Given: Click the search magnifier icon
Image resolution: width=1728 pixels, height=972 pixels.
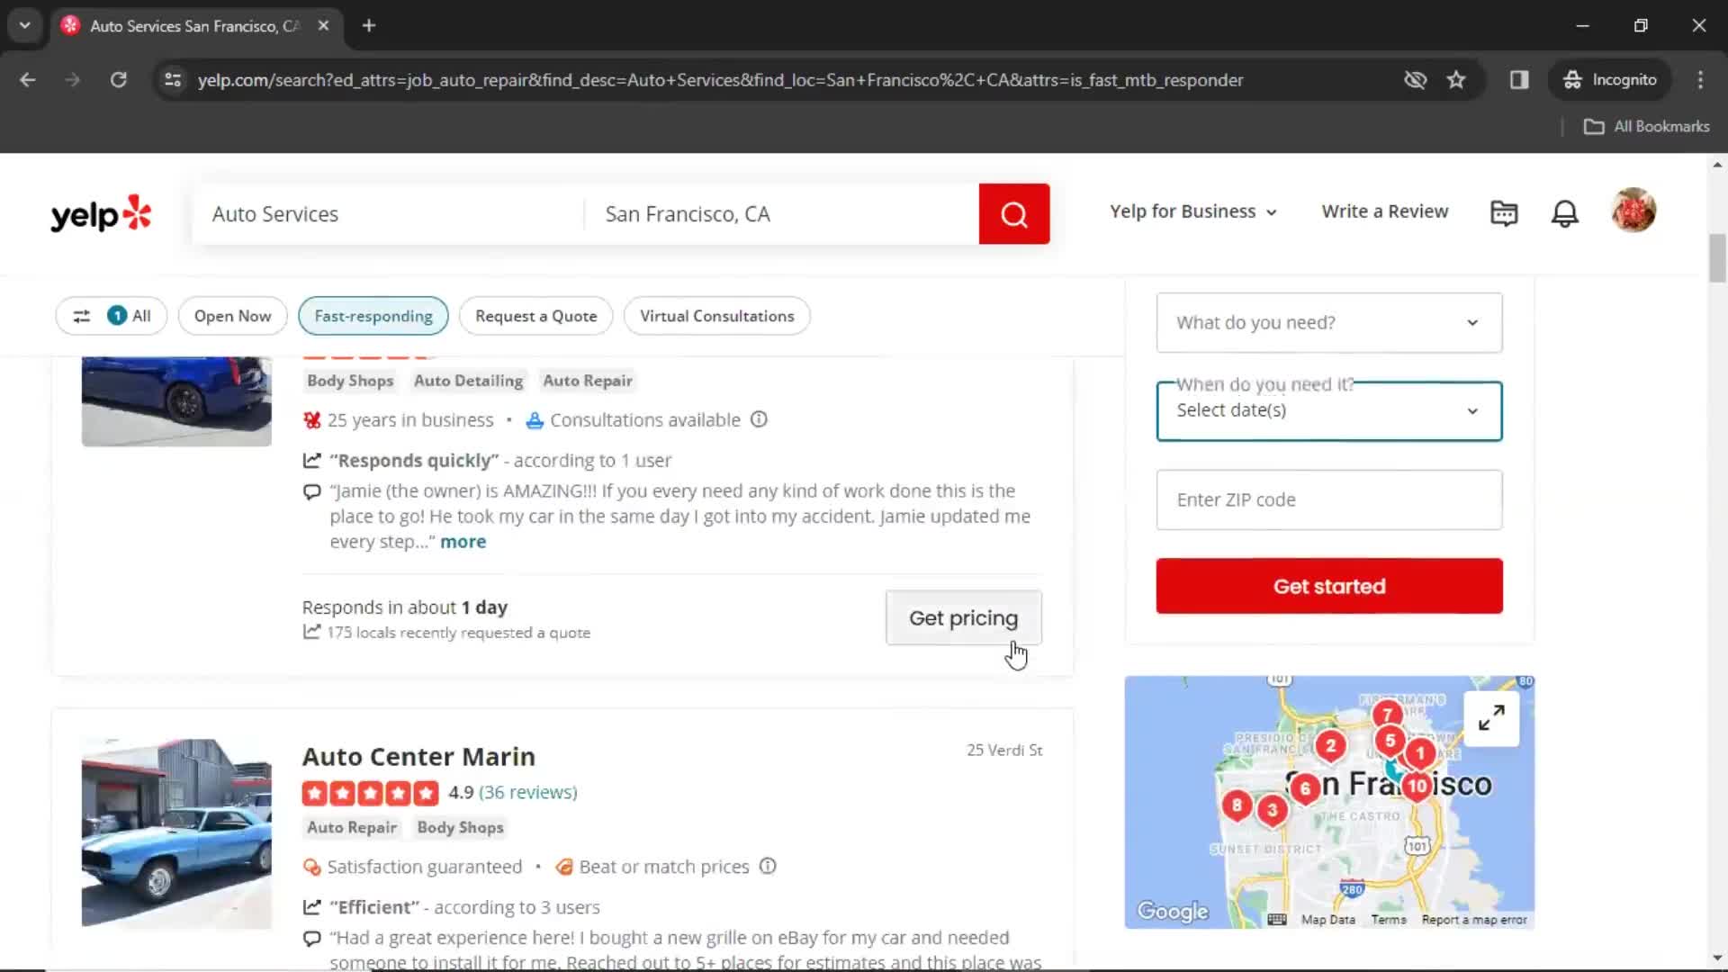Looking at the screenshot, I should [1016, 213].
